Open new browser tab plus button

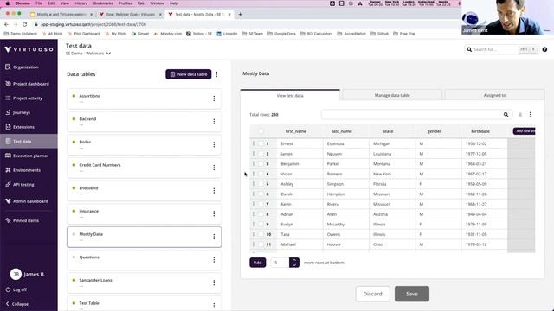pyautogui.click(x=241, y=15)
